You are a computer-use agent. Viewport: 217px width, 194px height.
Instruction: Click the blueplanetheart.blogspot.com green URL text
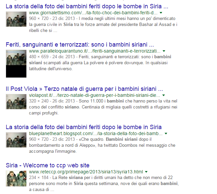[95, 133]
